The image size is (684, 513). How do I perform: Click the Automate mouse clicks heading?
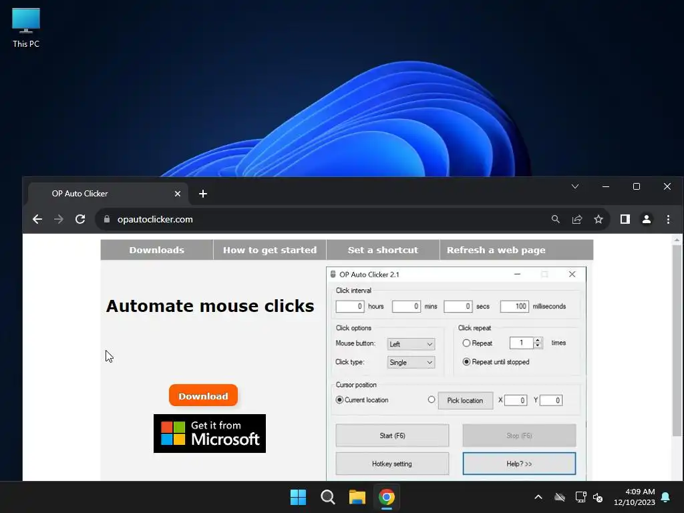(210, 306)
